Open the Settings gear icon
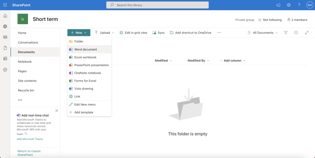Screen dimensions: 315x158 [x=289, y=5]
